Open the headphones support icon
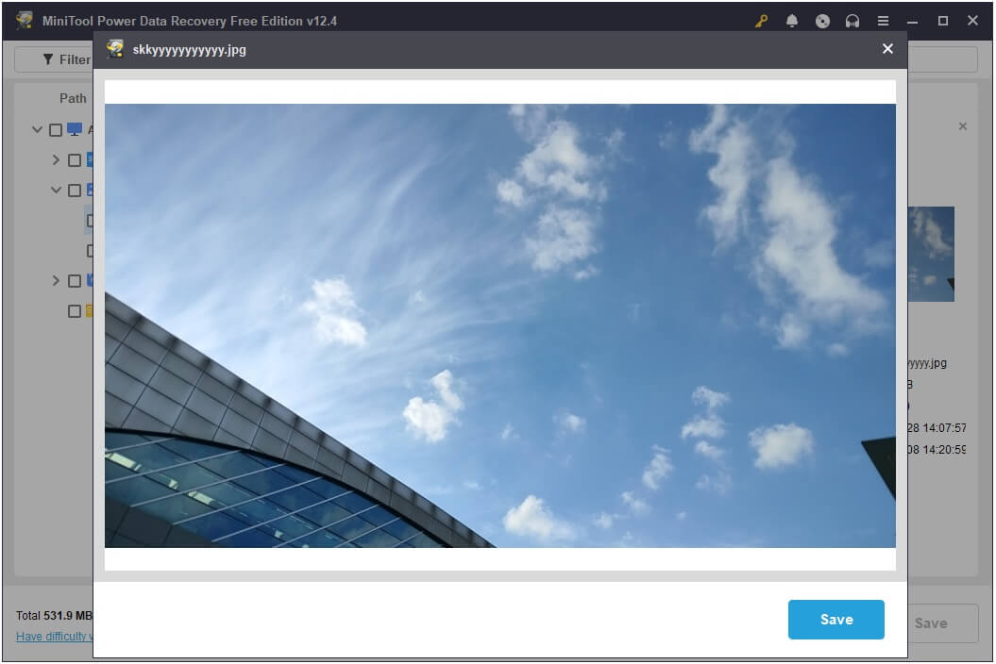The image size is (996, 664). pyautogui.click(x=852, y=21)
